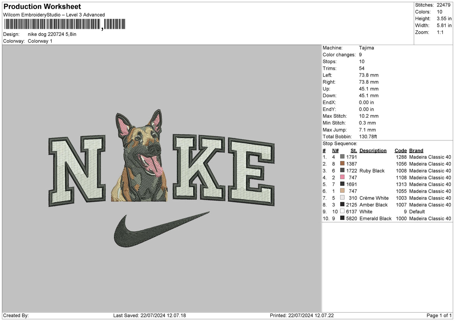This screenshot has width=455, height=321.
Task: Click design name 'nike dog 220724 5,8in'
Action: click(52, 34)
